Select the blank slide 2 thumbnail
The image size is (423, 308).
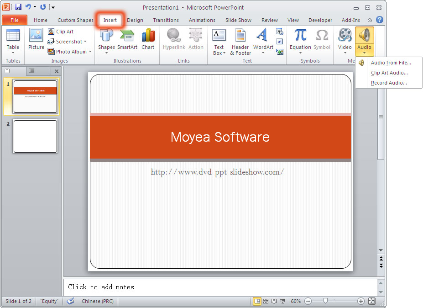point(35,136)
